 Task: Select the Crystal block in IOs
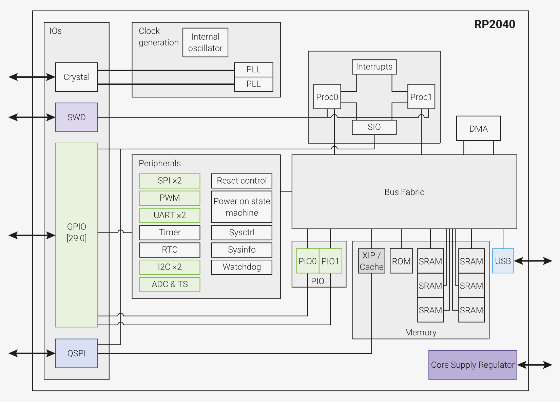(x=76, y=77)
